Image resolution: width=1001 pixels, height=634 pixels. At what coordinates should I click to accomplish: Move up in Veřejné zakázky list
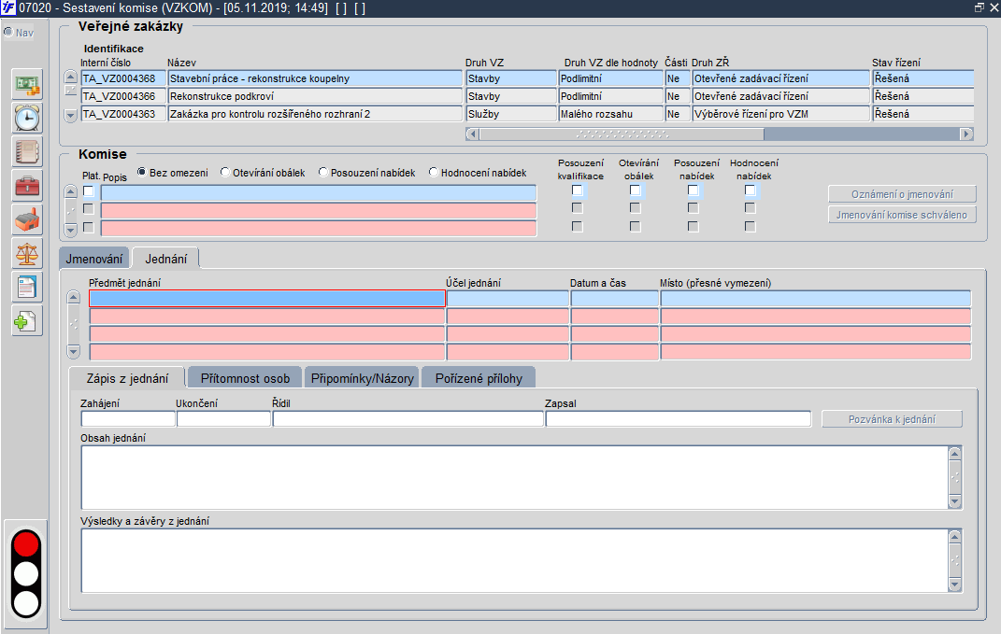click(71, 77)
